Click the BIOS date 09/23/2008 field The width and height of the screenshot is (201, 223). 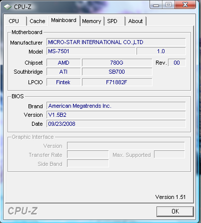click(116, 124)
